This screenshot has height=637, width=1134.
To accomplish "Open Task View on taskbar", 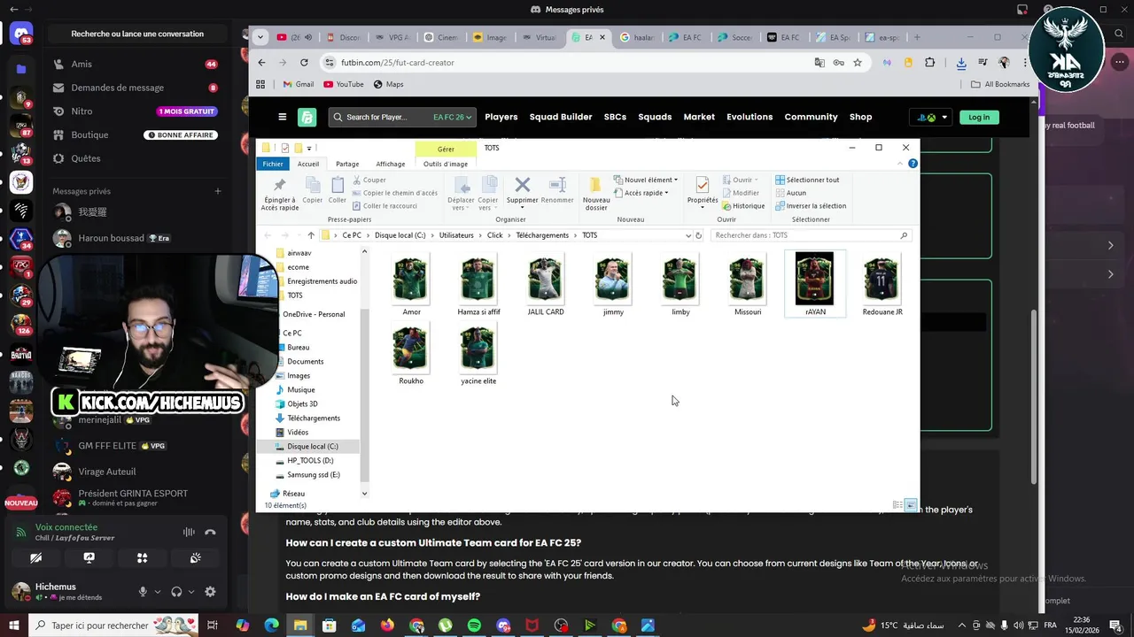I will click(x=213, y=625).
